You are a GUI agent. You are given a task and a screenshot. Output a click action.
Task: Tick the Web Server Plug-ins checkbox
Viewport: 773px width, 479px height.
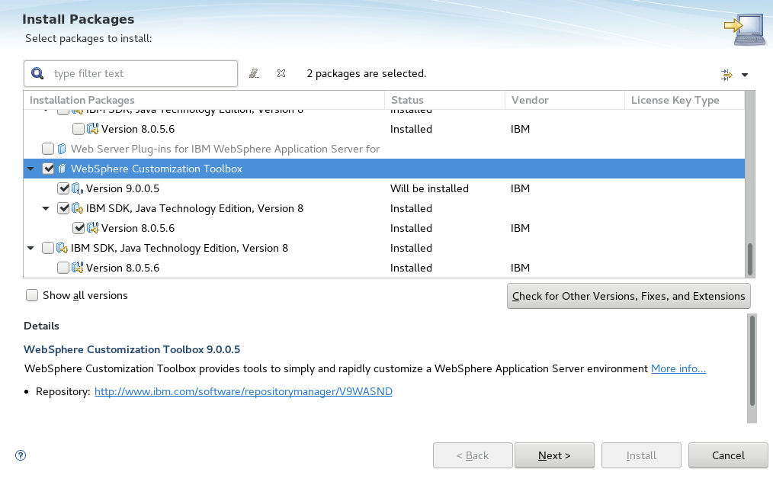tap(48, 149)
